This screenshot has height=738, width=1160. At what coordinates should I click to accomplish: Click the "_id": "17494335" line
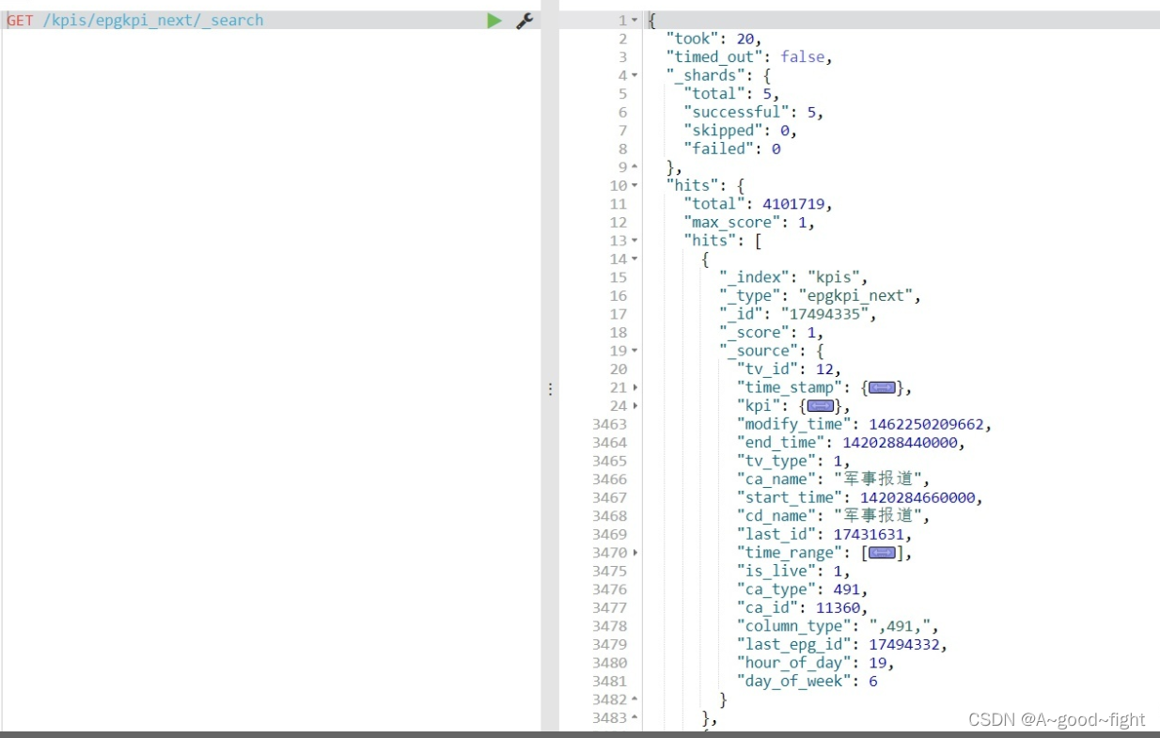798,314
